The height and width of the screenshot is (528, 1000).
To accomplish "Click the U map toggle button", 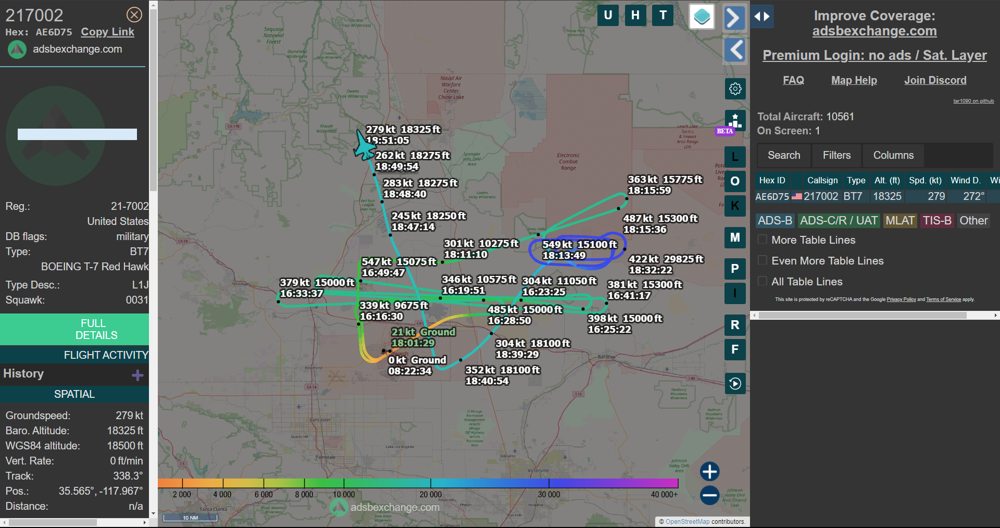I will pyautogui.click(x=608, y=15).
